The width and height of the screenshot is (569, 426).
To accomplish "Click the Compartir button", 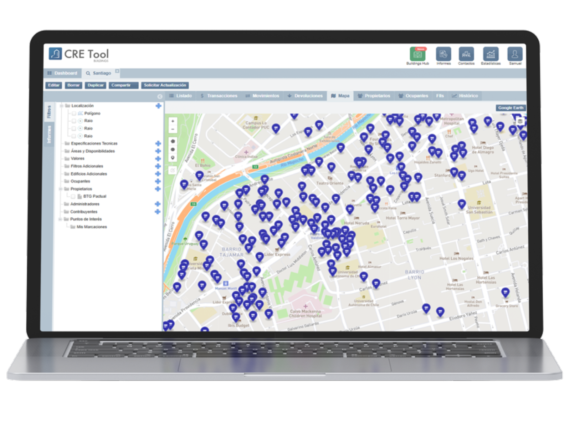I will click(x=123, y=85).
